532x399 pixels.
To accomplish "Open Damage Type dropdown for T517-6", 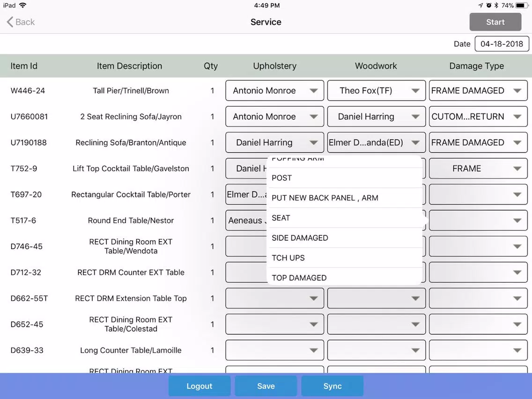I will coord(478,220).
